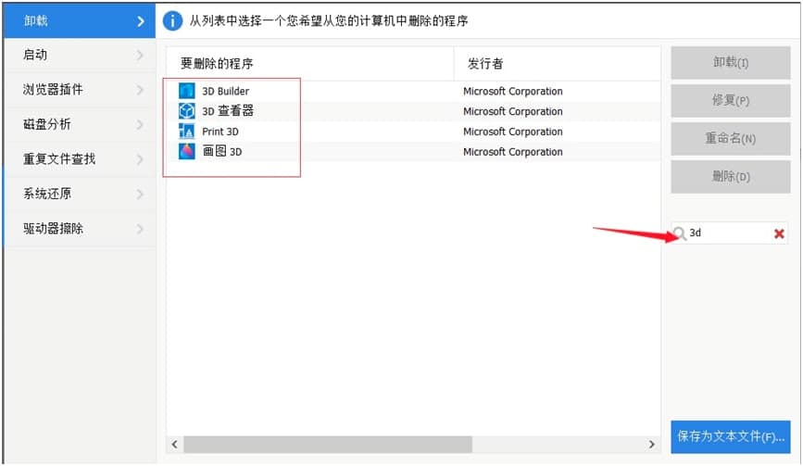The height and width of the screenshot is (466, 803).
Task: Select the Print 3D program row
Action: pyautogui.click(x=413, y=132)
